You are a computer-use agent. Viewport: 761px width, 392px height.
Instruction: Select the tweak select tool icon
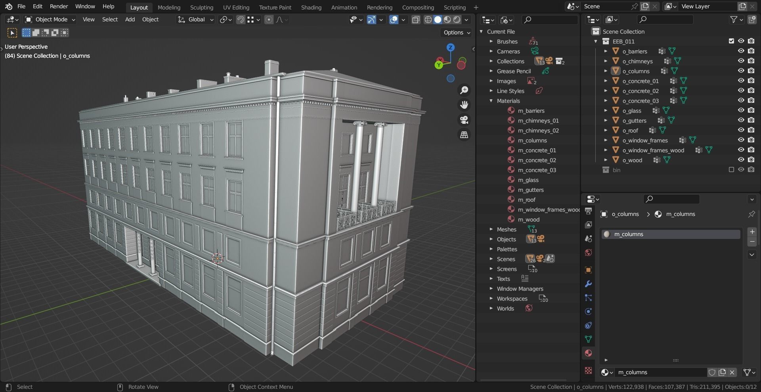tap(12, 33)
